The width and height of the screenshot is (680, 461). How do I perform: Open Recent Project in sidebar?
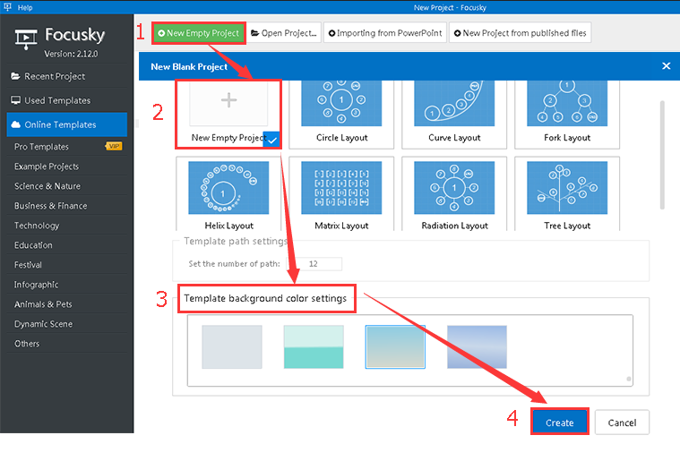(x=67, y=76)
